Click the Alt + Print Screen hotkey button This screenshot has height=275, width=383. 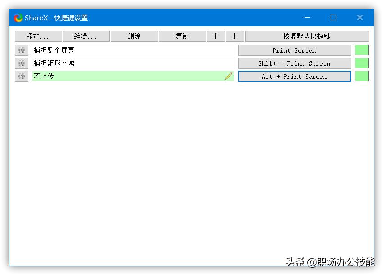tap(294, 77)
